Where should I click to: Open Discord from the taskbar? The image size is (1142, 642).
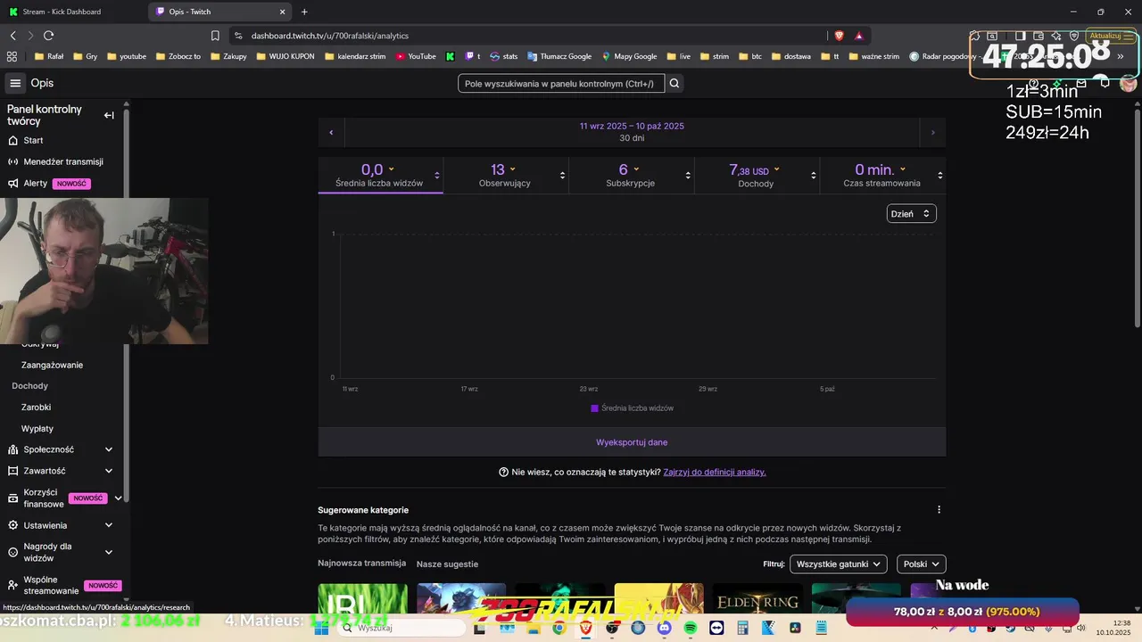(664, 628)
